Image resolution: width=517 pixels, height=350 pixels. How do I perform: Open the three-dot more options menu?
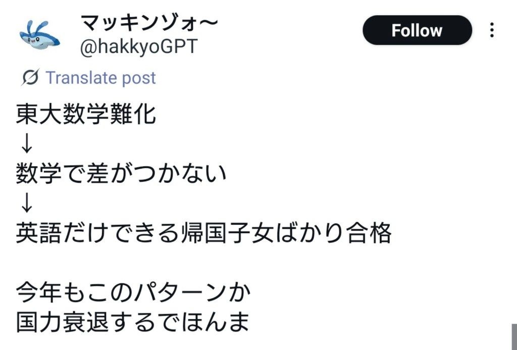(x=491, y=31)
